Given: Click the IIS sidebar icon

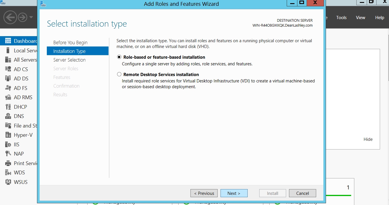Looking at the screenshot, I should 8,144.
